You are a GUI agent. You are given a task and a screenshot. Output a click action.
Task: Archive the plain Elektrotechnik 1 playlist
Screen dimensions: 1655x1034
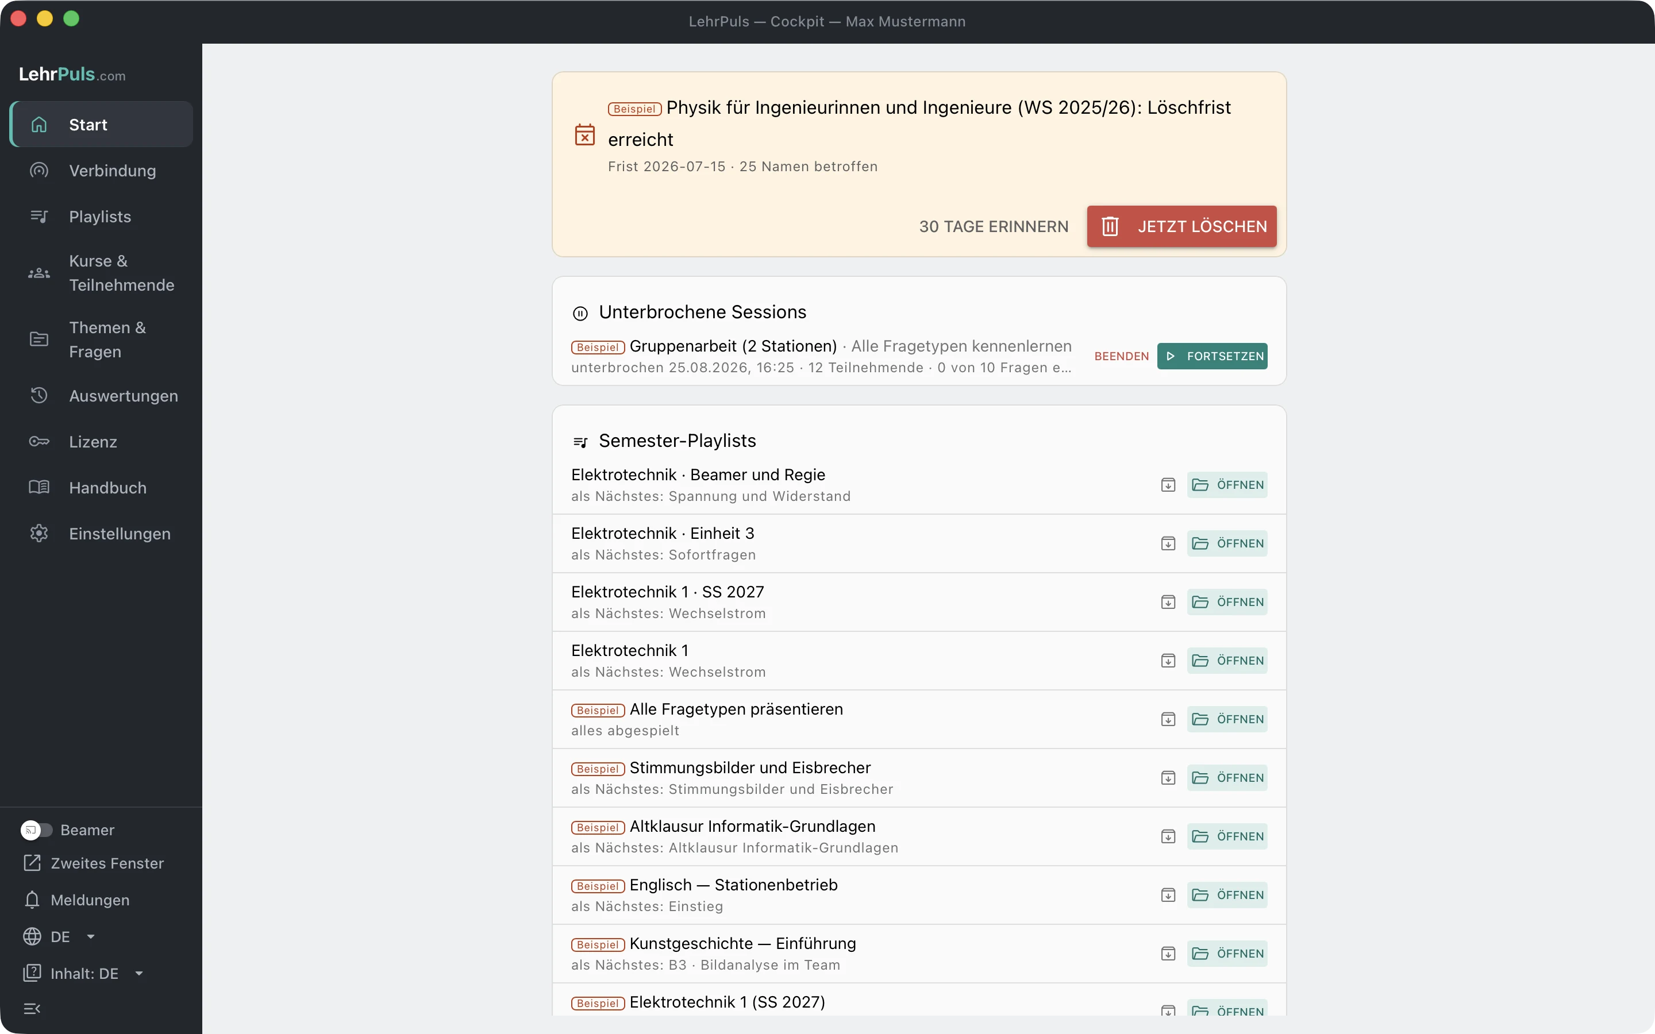click(x=1168, y=661)
